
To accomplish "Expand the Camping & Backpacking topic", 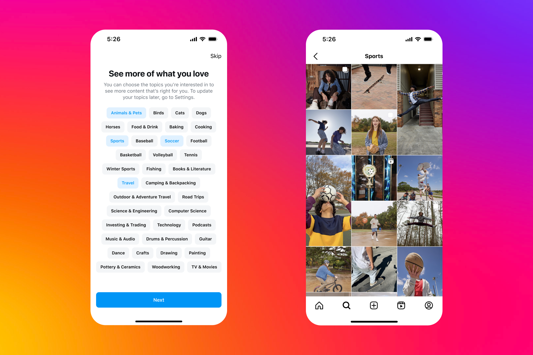I will click(x=170, y=183).
